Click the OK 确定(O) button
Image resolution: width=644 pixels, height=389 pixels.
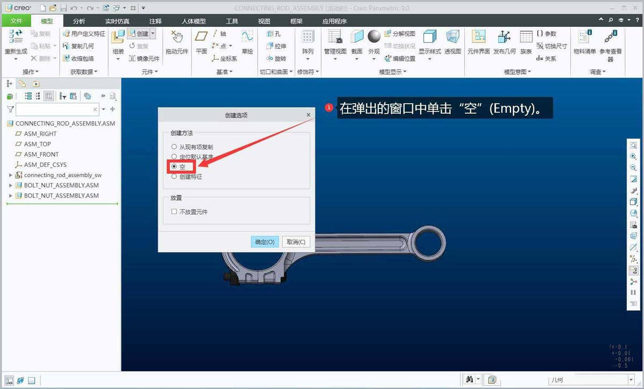coord(265,242)
